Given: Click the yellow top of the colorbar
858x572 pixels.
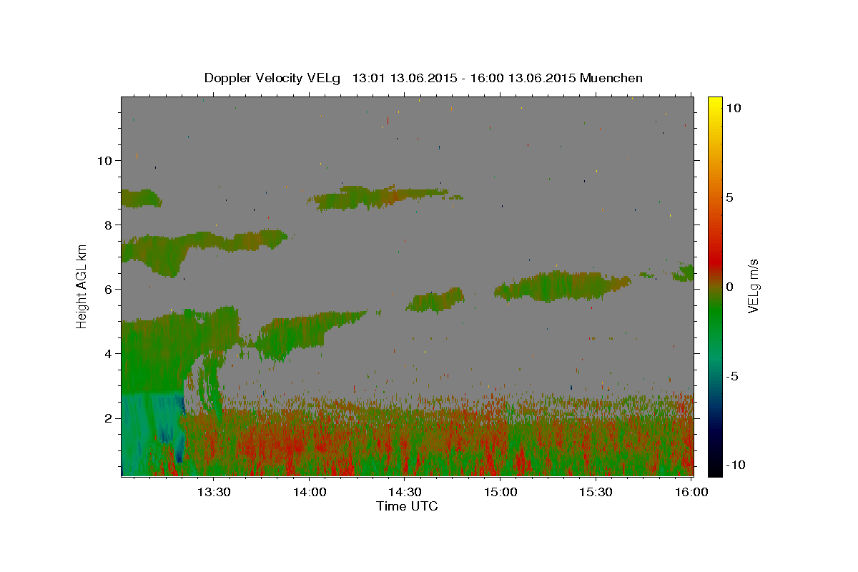Looking at the screenshot, I should coord(715,104).
